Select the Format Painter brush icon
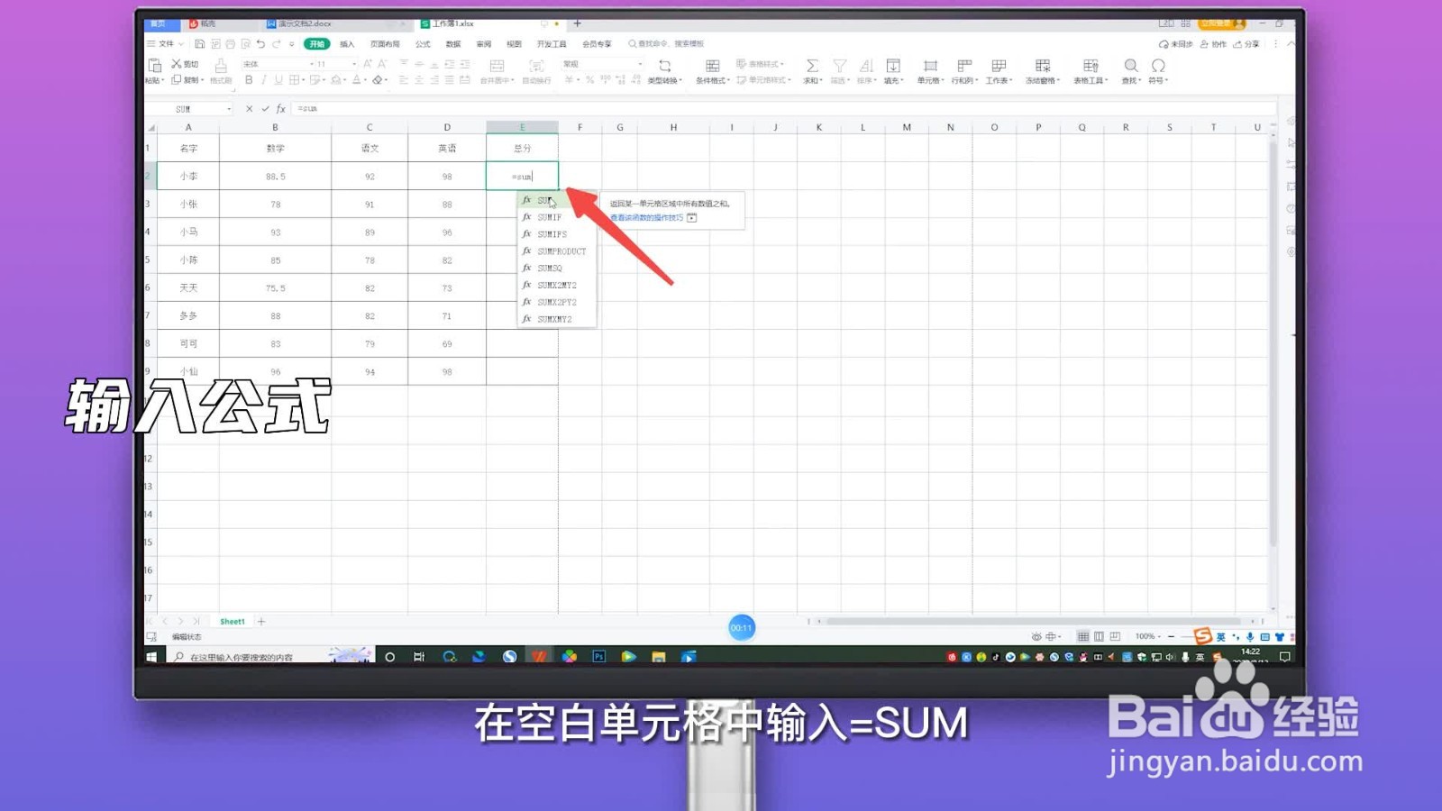1442x811 pixels. [x=220, y=65]
